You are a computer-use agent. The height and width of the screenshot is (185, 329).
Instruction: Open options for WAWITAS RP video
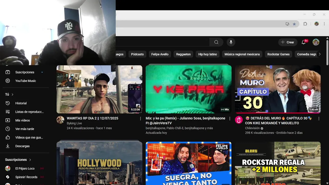pyautogui.click(x=140, y=118)
